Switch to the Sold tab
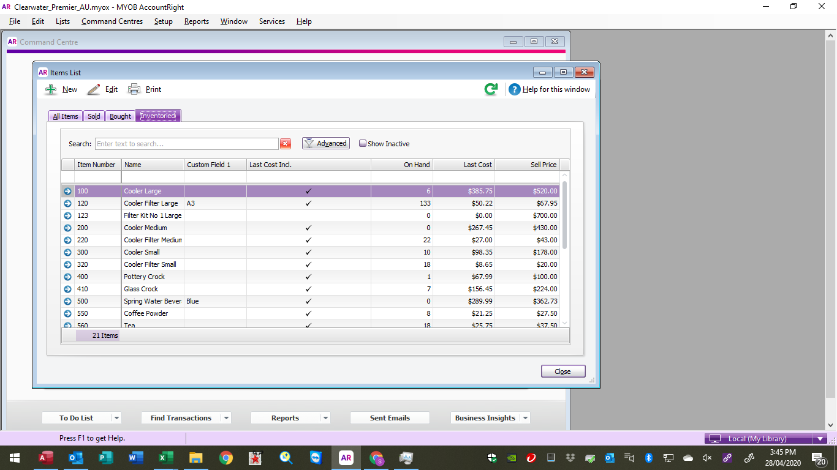Image resolution: width=837 pixels, height=470 pixels. (94, 116)
